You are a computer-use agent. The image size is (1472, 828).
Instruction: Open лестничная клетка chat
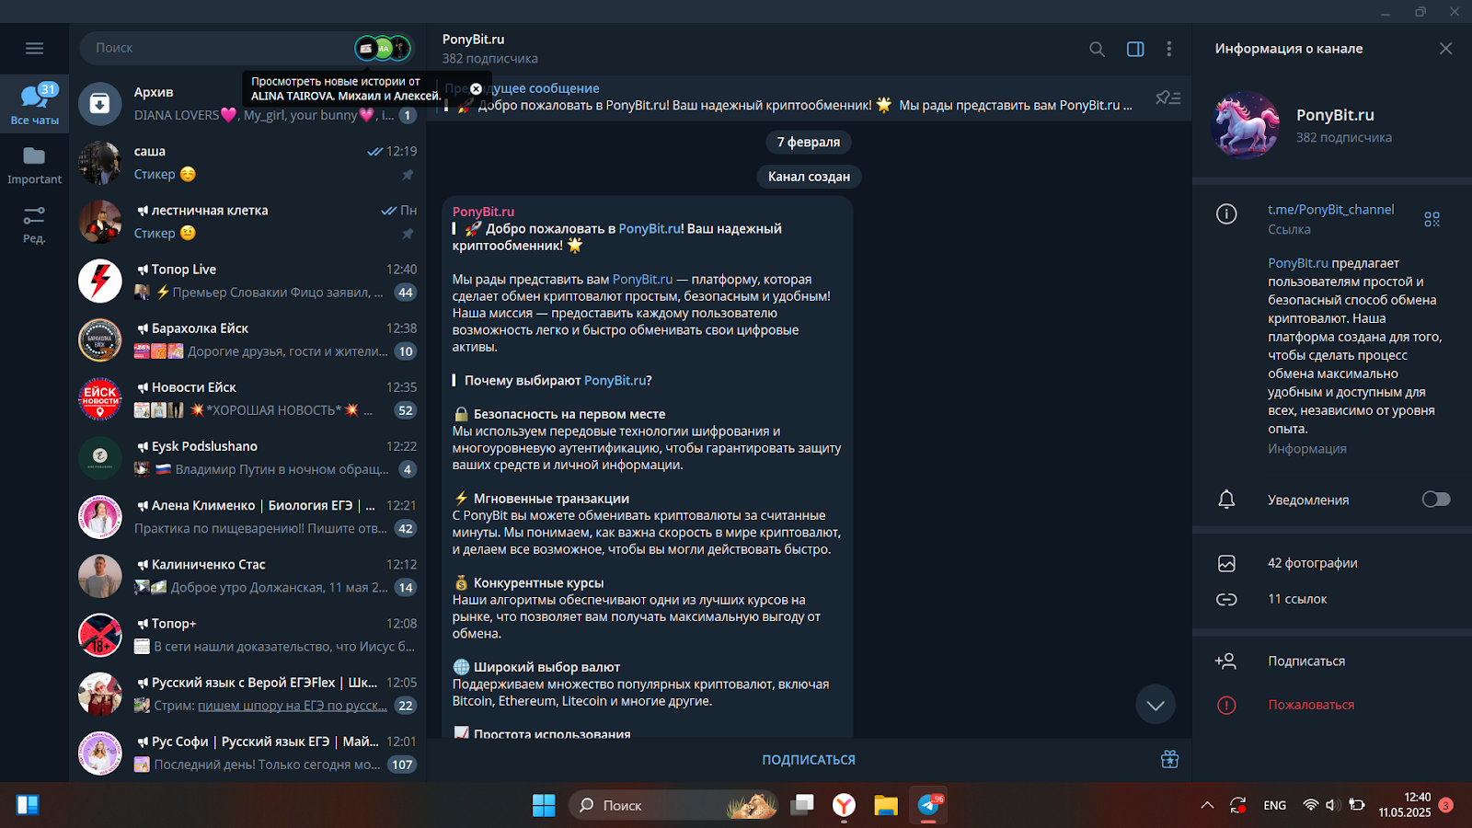click(248, 222)
